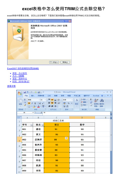This screenshot has width=129, height=182.
Task: Click 取消(C) button in Office installer
Action: (x=65, y=62)
